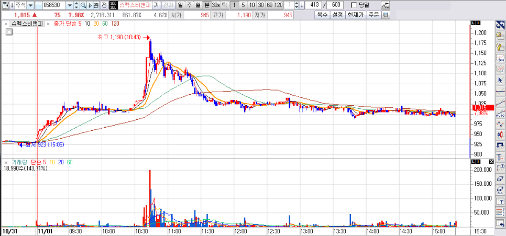Click the 전 button
Viewport: 506px width, 236px height.
click(x=104, y=5)
